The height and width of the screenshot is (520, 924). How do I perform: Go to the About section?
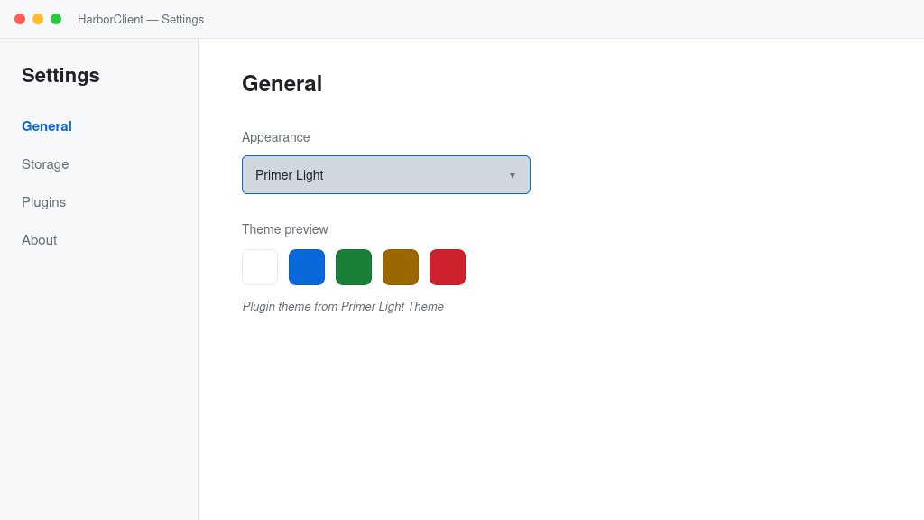(40, 240)
